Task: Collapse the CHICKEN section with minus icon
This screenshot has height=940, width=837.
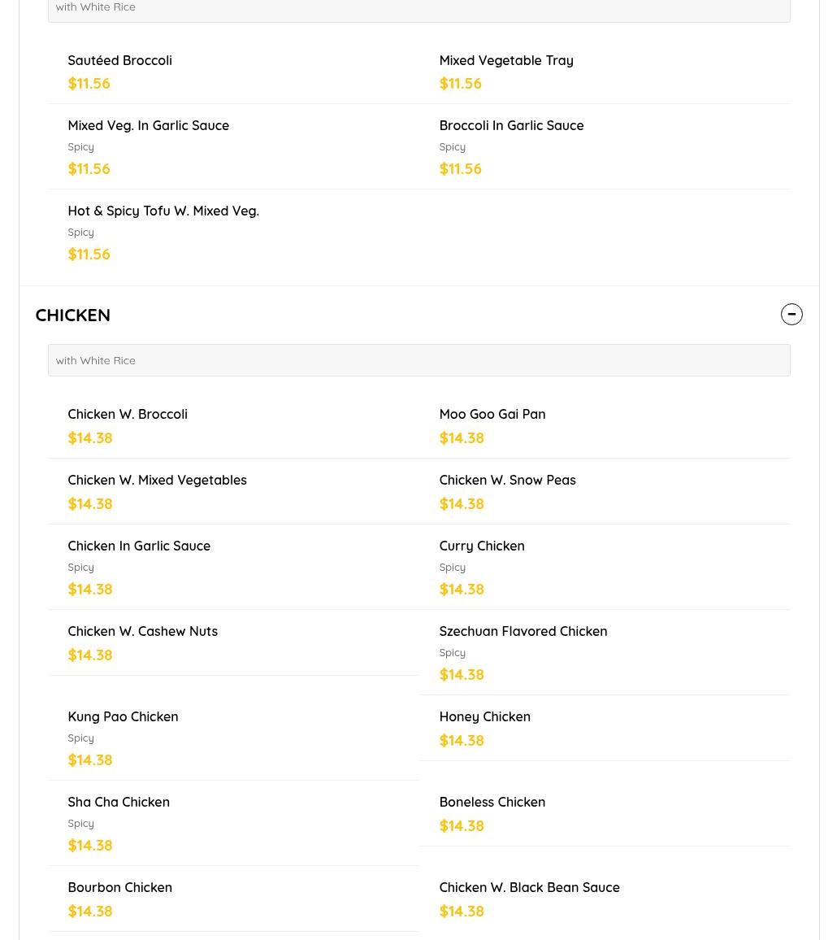Action: click(x=791, y=315)
